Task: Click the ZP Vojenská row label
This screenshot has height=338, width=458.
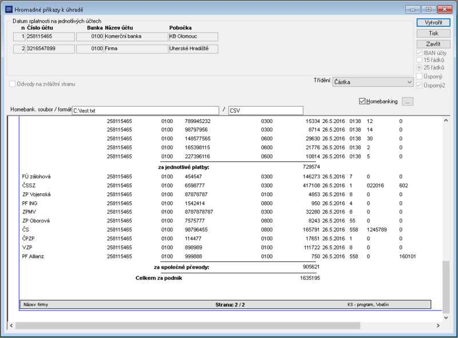Action: pyautogui.click(x=36, y=194)
